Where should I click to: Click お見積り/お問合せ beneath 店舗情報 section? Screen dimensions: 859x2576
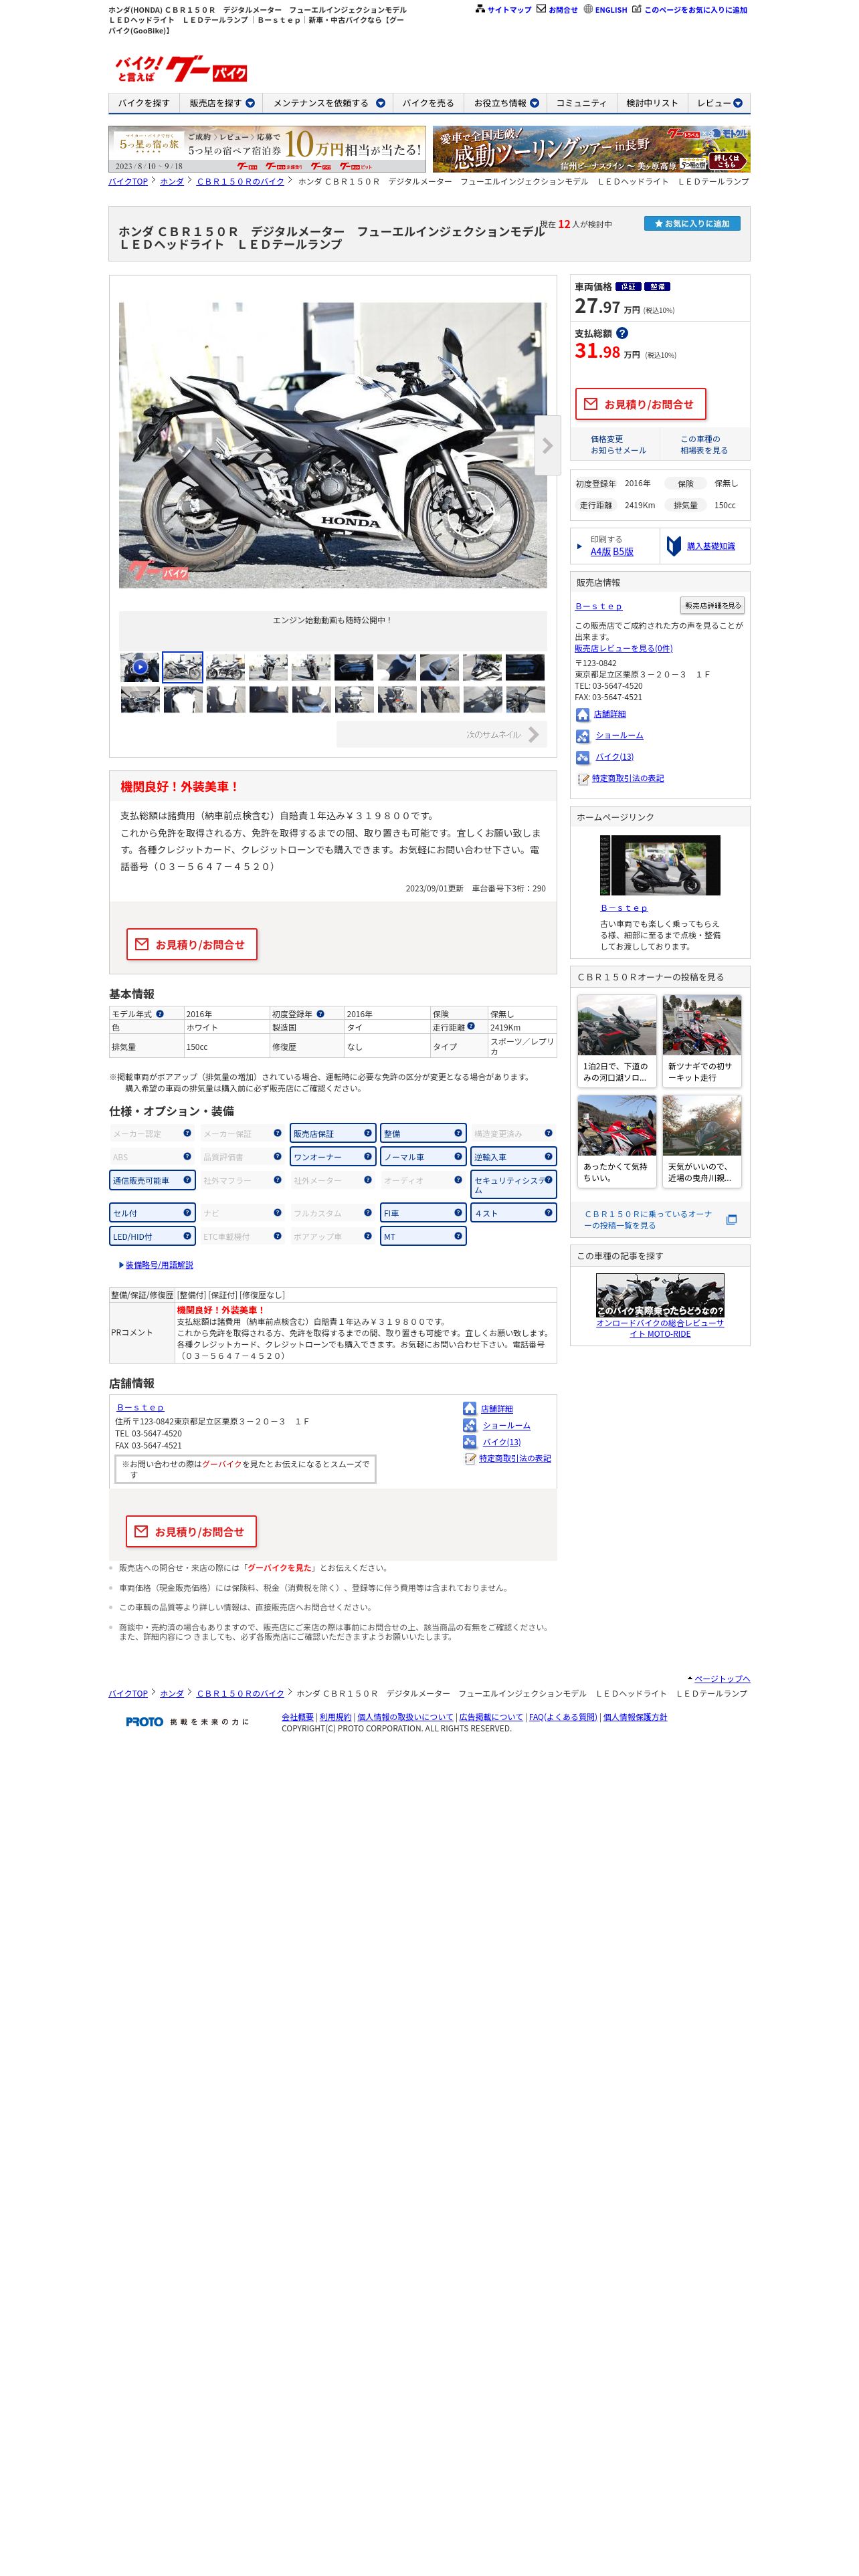click(x=191, y=1531)
